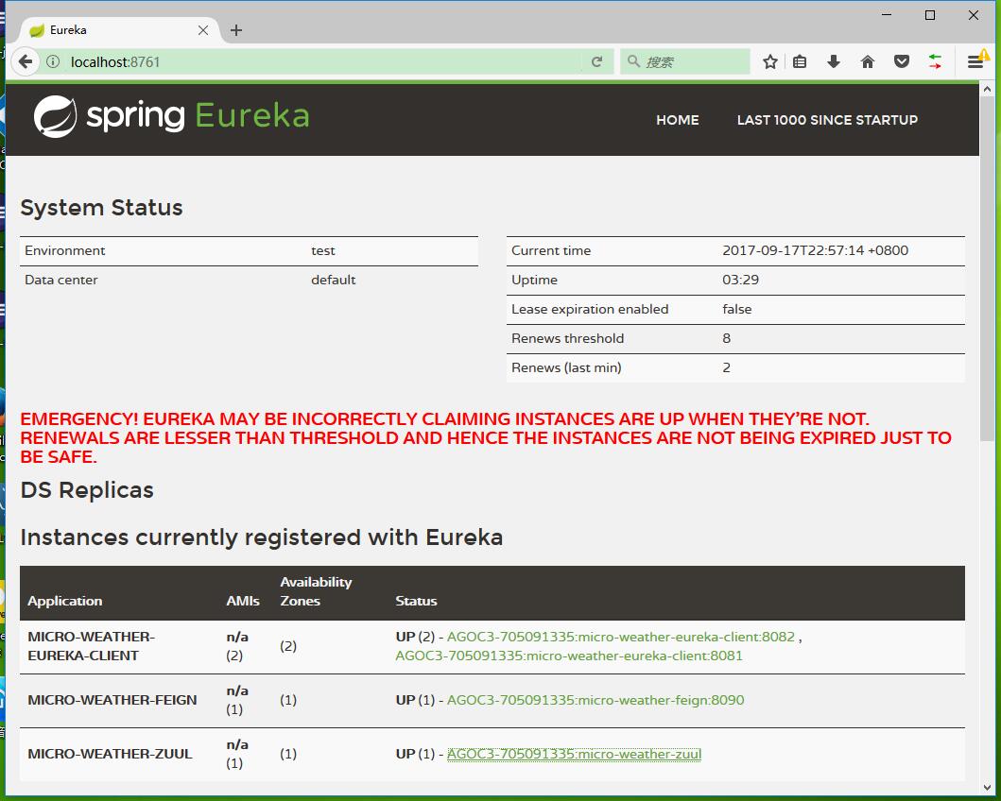The image size is (1001, 801).
Task: Bookmark this page with the star icon
Action: pos(770,62)
